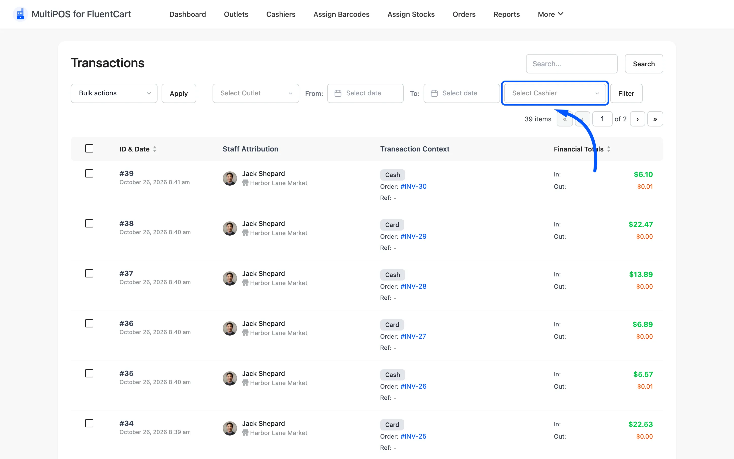Click the calendar icon in the From date field
Viewport: 734px width, 459px height.
[338, 93]
